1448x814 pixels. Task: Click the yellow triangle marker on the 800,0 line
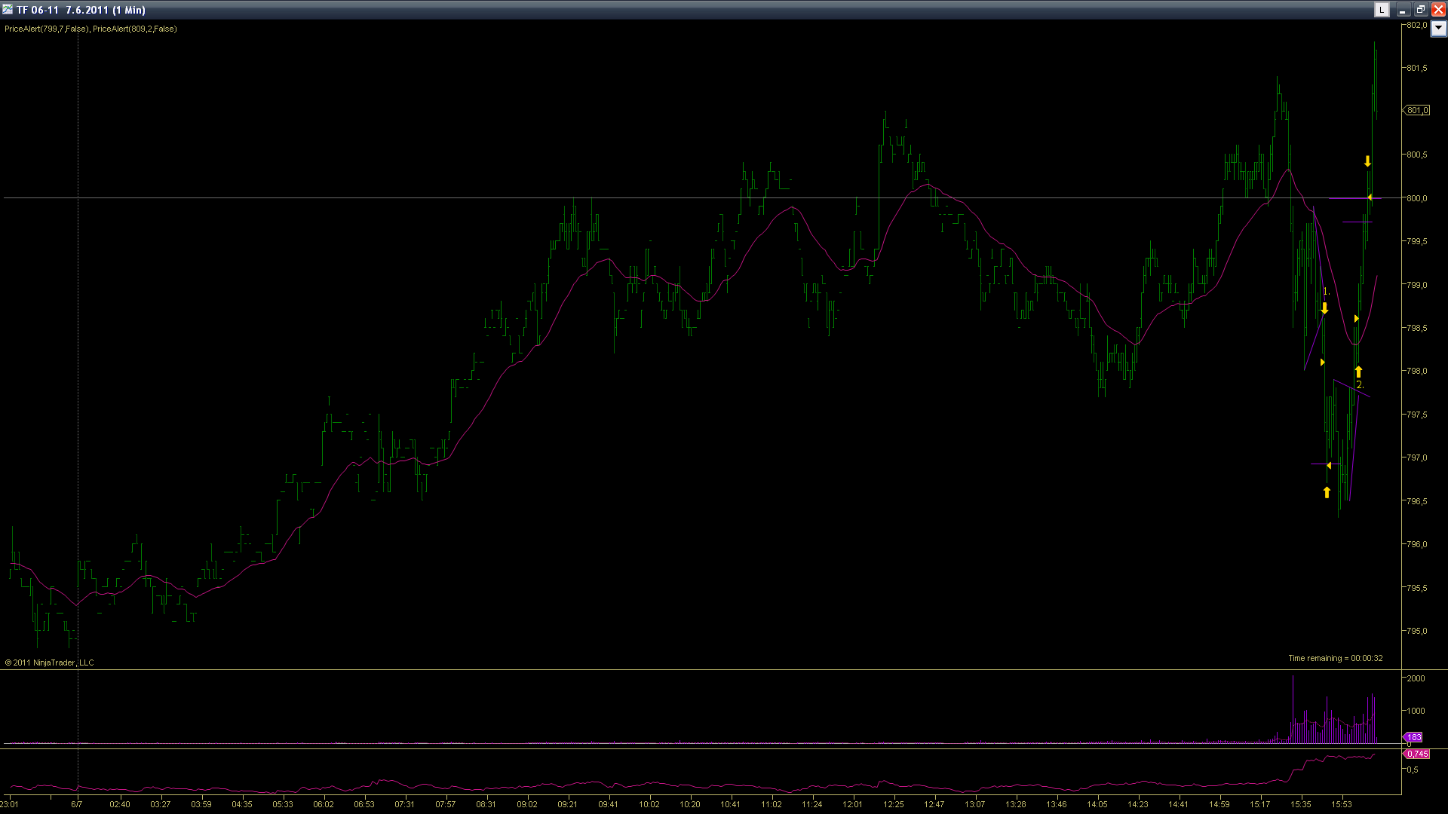[x=1370, y=197]
